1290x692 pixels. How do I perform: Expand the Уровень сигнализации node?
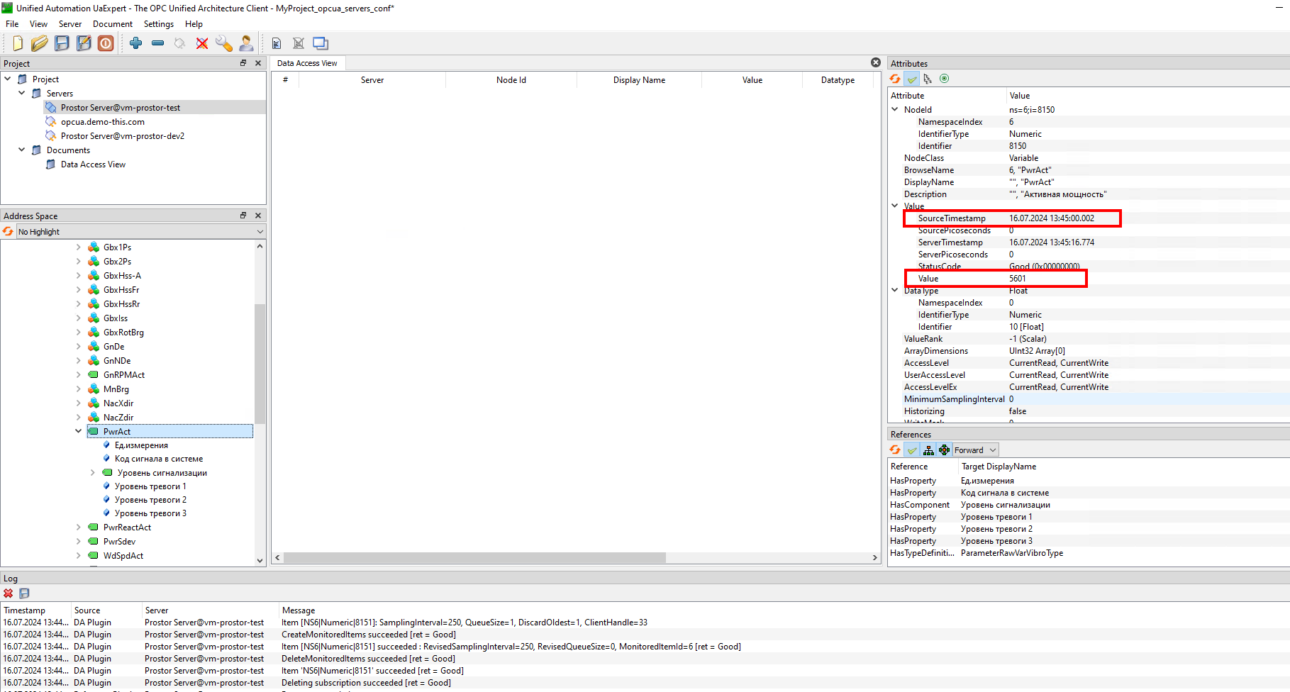93,473
